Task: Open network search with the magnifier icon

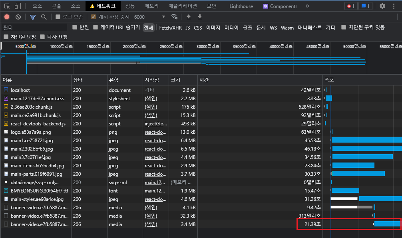Action: click(x=44, y=17)
